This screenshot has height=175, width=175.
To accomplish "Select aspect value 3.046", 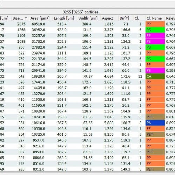I will click(109, 117).
